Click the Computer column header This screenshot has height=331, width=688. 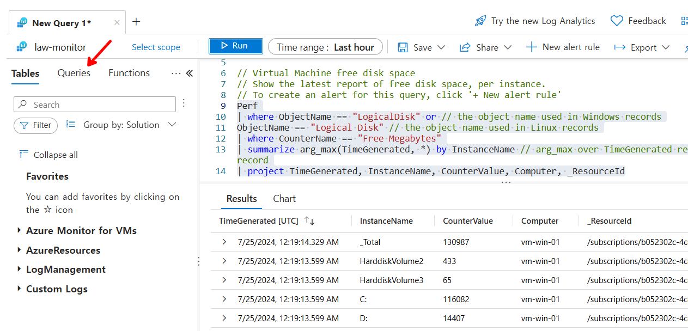pos(540,221)
